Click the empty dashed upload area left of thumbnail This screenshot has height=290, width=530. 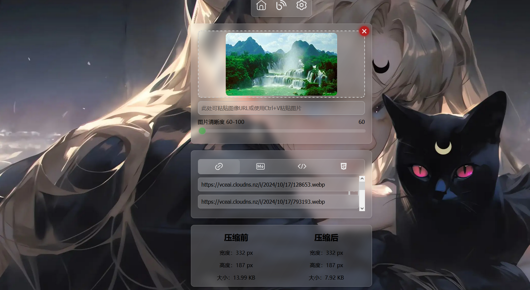212,64
